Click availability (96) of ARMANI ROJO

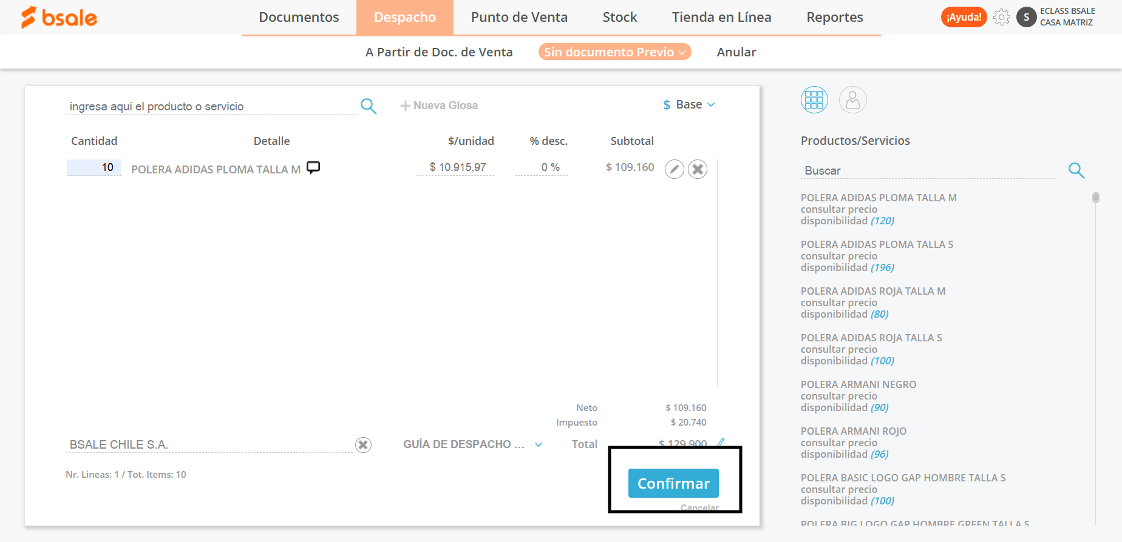point(879,454)
